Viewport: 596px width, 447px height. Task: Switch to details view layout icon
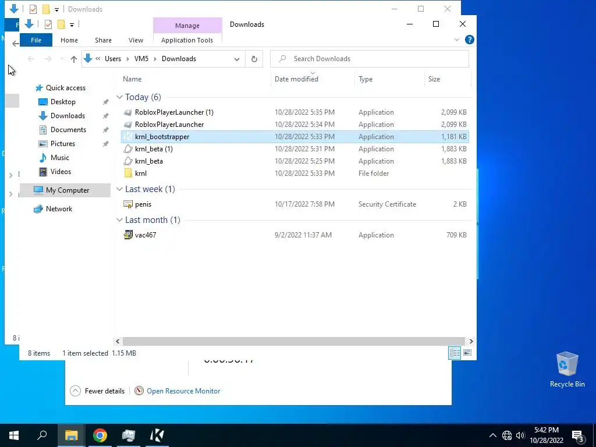tap(455, 353)
